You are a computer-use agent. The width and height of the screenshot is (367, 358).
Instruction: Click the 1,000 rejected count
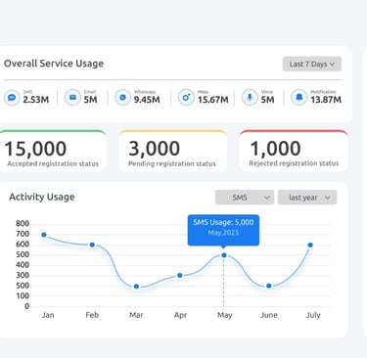click(275, 149)
